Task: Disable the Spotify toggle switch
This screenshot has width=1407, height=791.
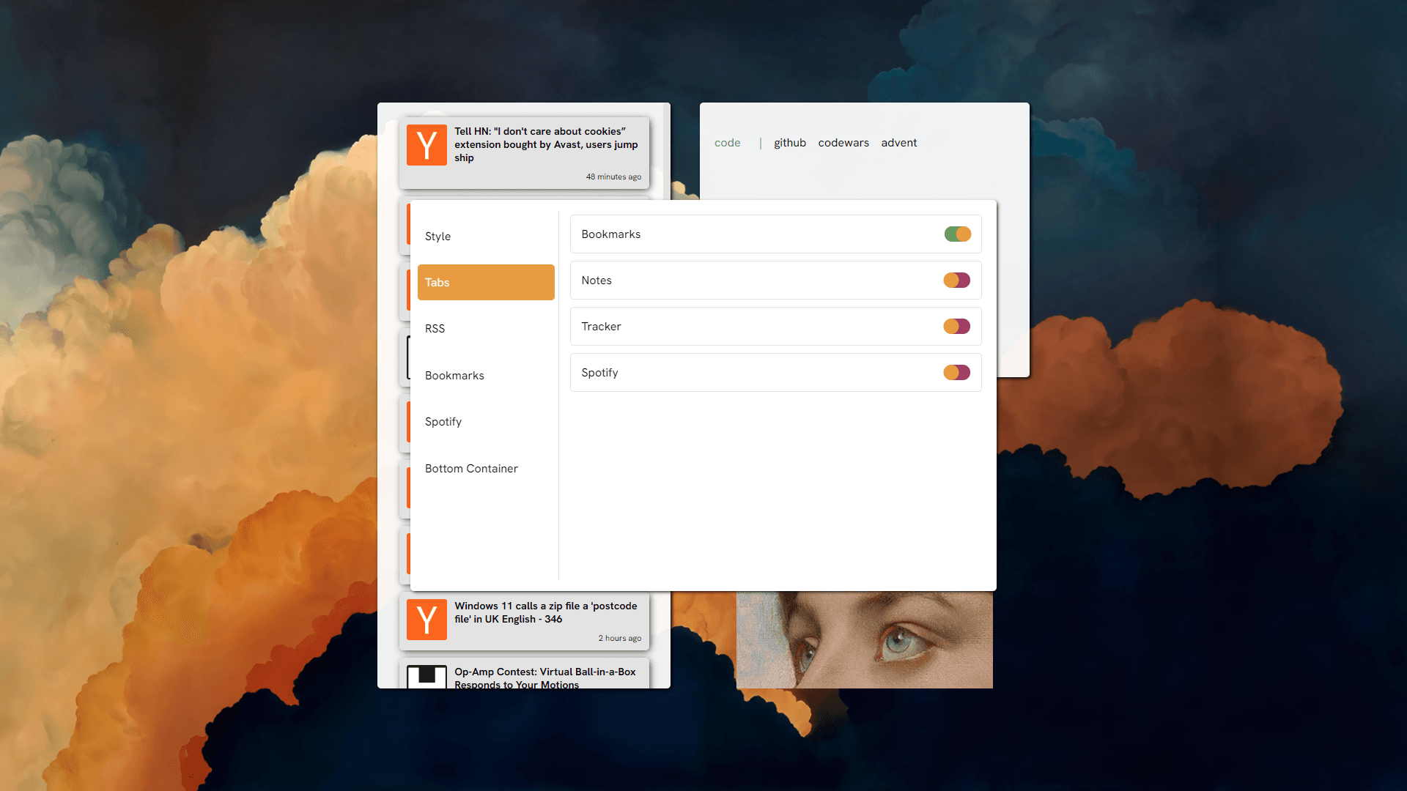Action: 956,372
